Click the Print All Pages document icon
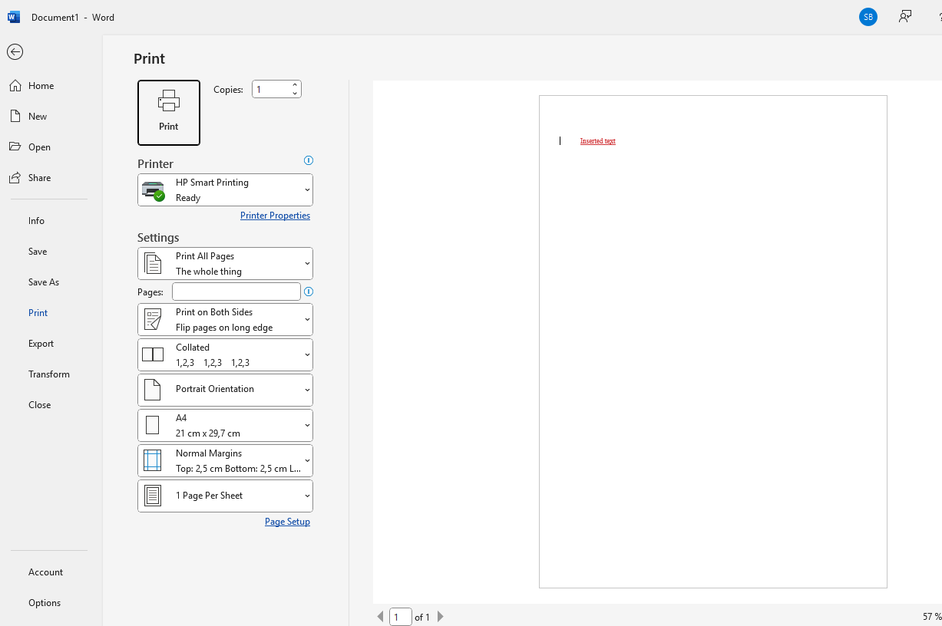This screenshot has width=942, height=626. 152,262
